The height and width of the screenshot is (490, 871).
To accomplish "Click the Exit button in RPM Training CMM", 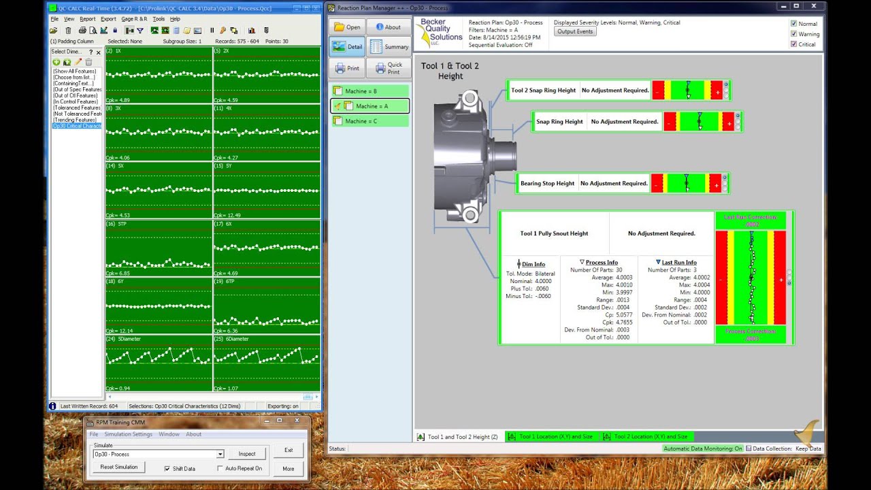I will [x=289, y=450].
